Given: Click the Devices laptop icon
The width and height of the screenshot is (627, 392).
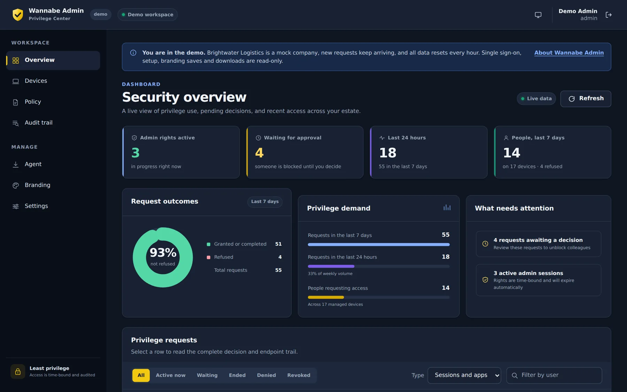Looking at the screenshot, I should (16, 81).
